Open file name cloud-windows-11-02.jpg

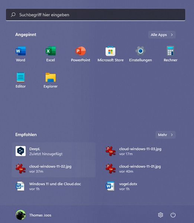(50, 167)
